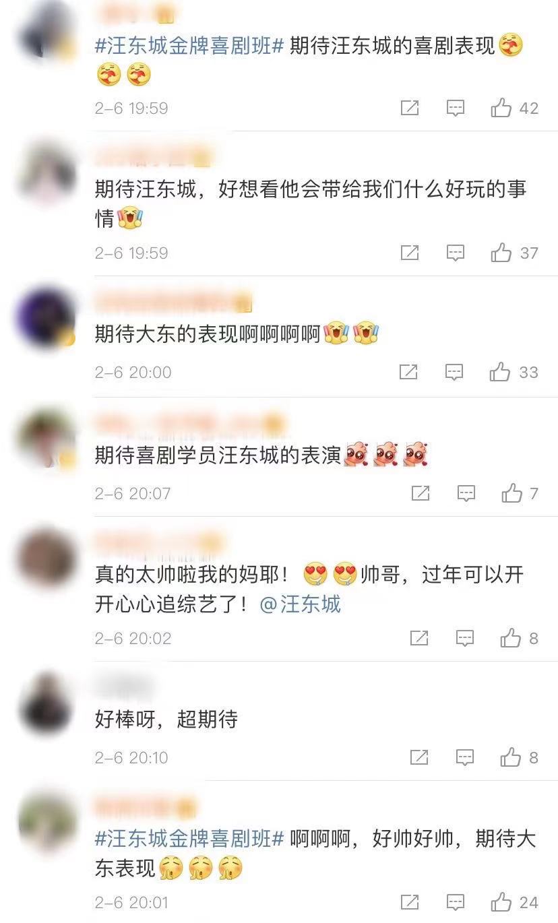Screen dimensions: 558x923
Task: Reply to the 期待喜剧学员汪东城 comment
Action: tap(466, 494)
